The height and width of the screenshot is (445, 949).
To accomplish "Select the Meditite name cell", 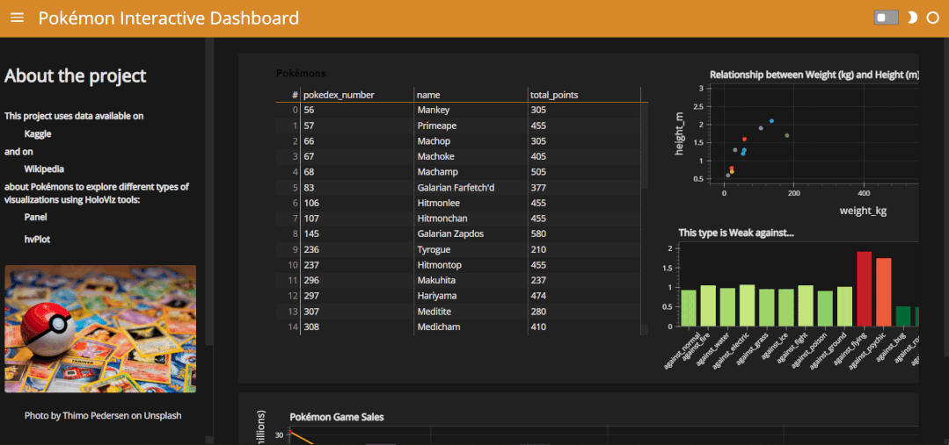I will coord(471,312).
